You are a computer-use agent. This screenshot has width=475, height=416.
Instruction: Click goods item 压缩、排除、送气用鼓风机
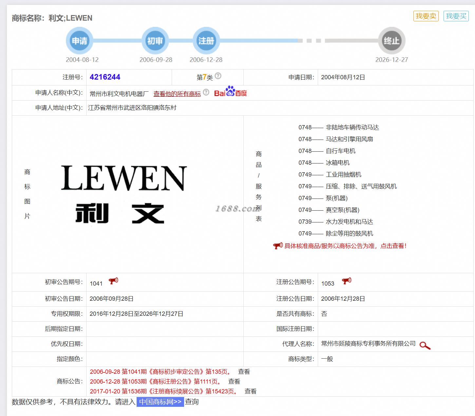pyautogui.click(x=361, y=186)
